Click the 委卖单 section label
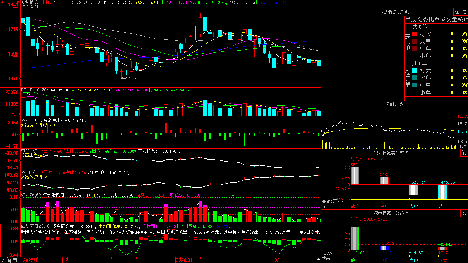 coord(408,78)
